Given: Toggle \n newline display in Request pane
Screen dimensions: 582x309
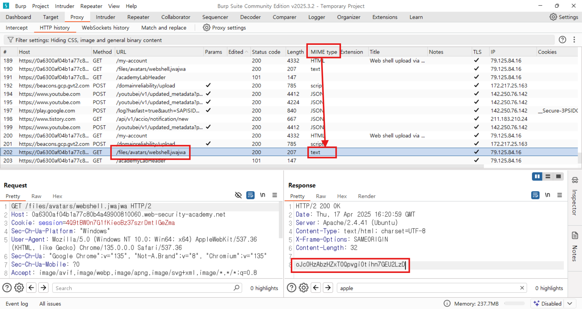Looking at the screenshot, I should point(263,195).
